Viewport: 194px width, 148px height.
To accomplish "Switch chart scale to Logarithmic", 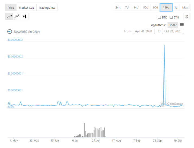I will pos(157,25).
